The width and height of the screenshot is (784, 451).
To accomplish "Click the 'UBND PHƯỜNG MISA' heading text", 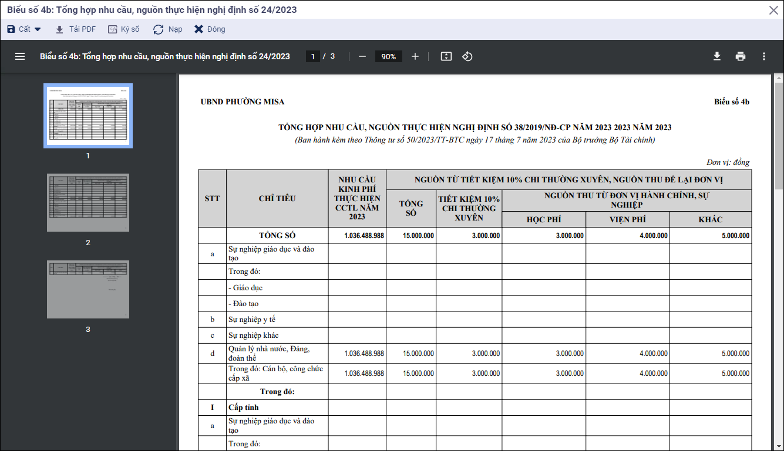I will click(243, 102).
